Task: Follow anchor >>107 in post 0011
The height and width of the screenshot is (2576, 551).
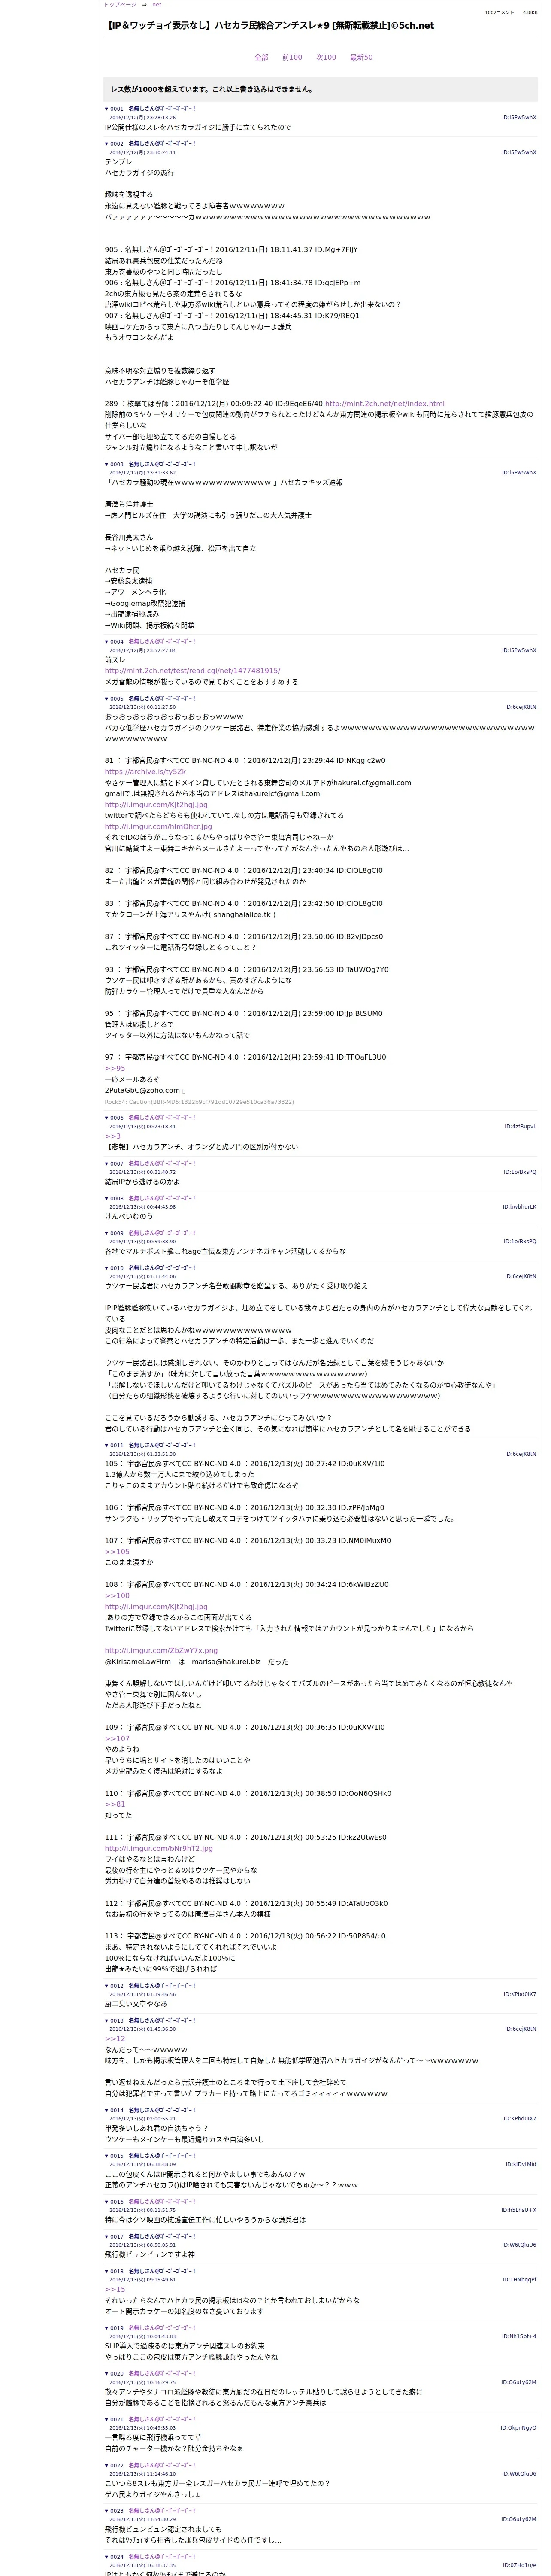Action: click(117, 1739)
